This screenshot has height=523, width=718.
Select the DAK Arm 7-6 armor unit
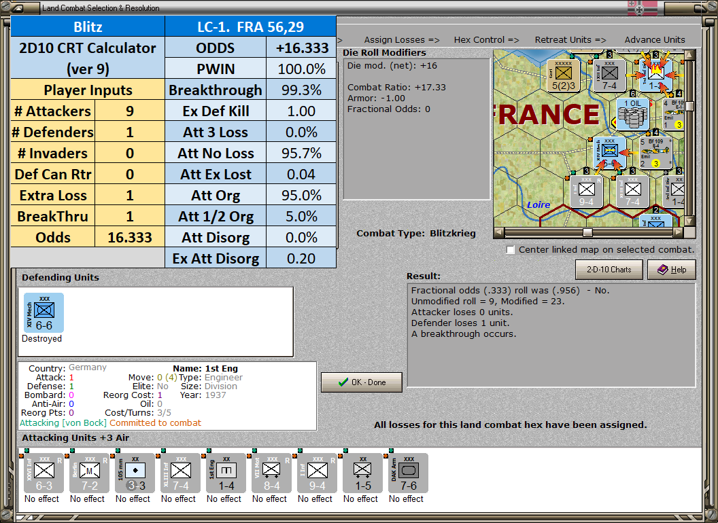pyautogui.click(x=409, y=473)
